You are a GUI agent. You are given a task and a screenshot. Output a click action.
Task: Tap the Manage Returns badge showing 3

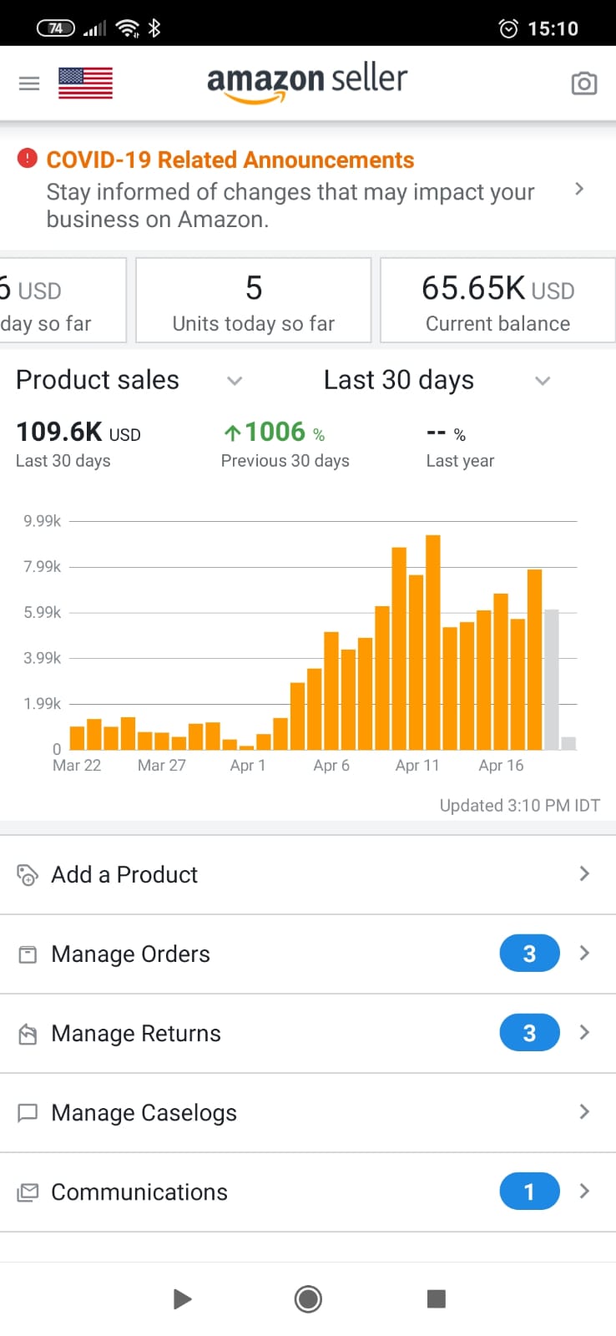(529, 1034)
